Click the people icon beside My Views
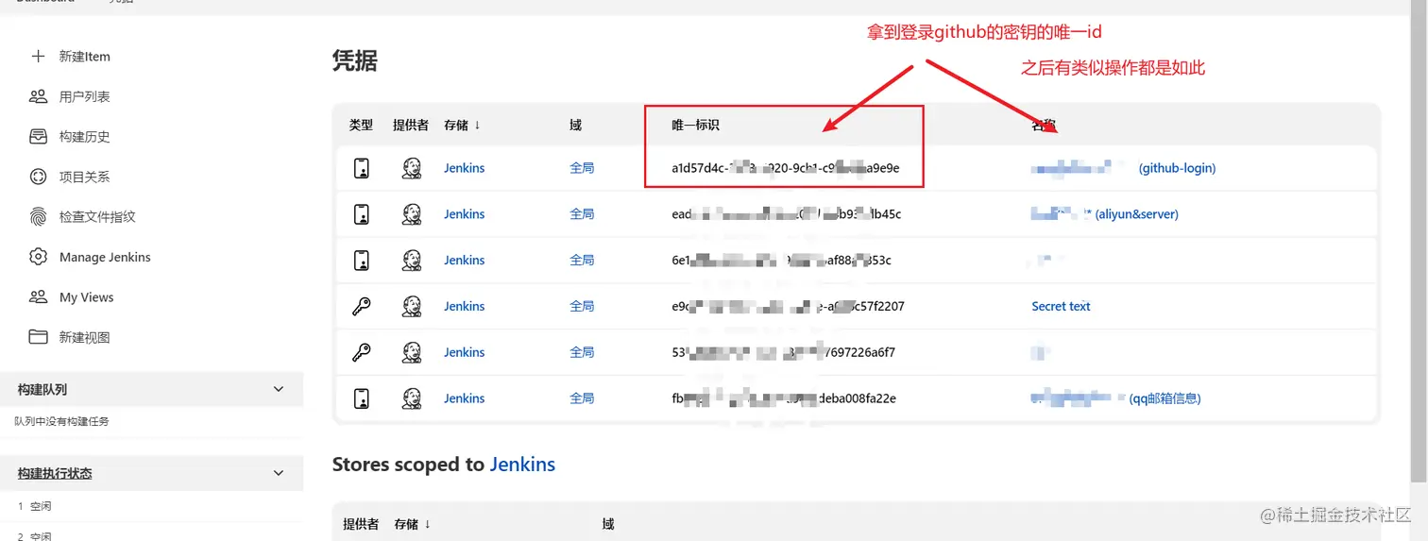1428x541 pixels. 38,296
